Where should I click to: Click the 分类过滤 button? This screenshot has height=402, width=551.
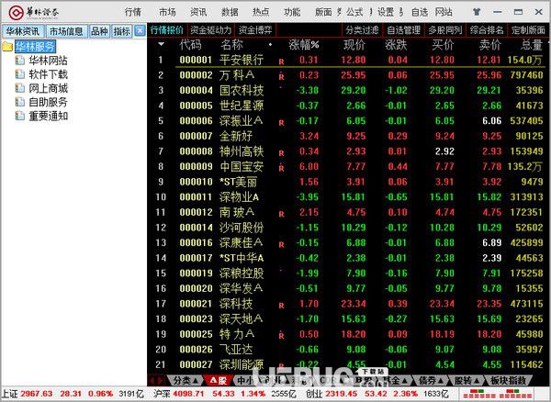point(362,30)
